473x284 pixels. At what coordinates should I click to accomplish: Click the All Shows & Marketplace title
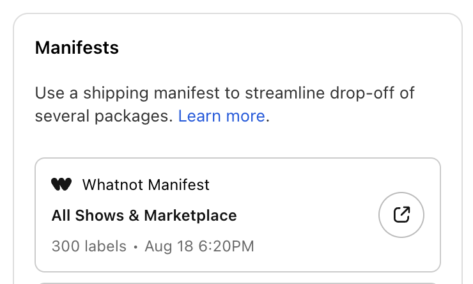(144, 216)
